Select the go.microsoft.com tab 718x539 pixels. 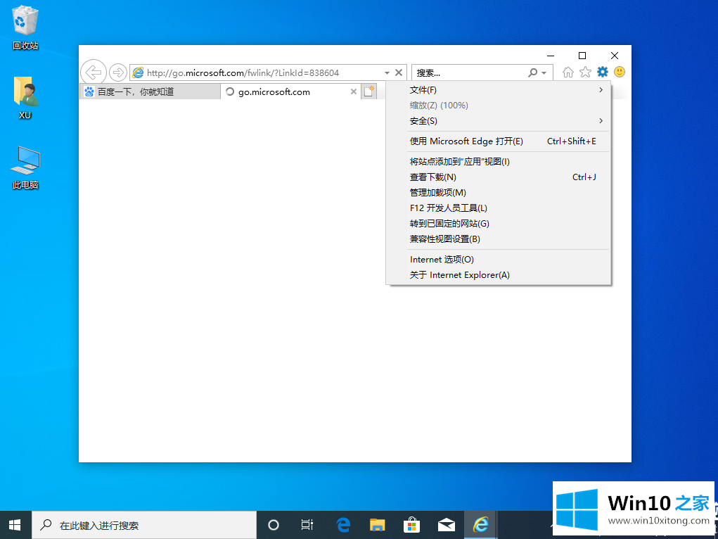tap(290, 91)
